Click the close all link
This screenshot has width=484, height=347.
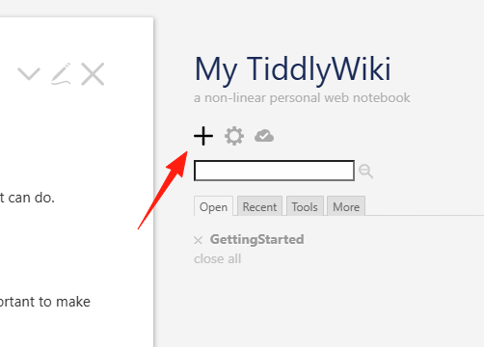(x=217, y=258)
